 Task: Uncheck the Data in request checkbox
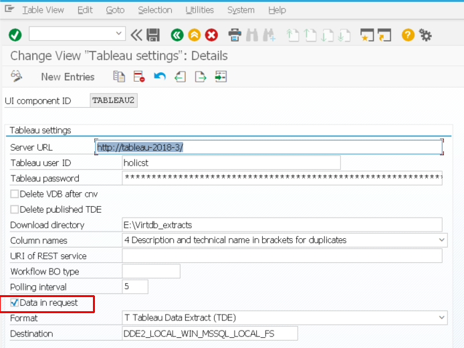15,302
